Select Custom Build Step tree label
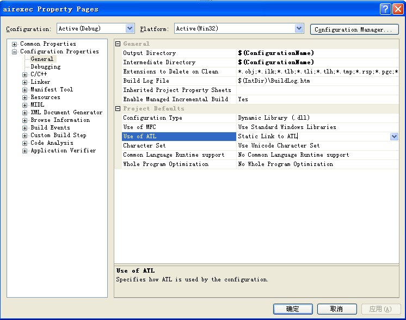 click(58, 135)
